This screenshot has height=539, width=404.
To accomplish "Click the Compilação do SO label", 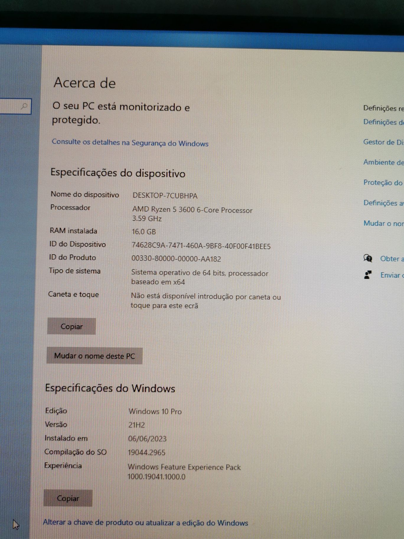I will (x=75, y=452).
